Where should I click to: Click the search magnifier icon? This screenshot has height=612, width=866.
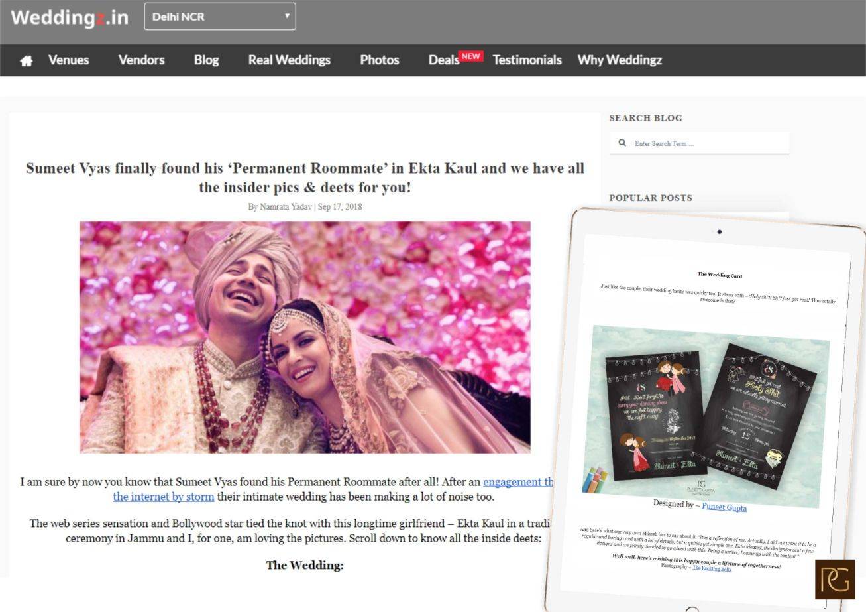point(622,143)
